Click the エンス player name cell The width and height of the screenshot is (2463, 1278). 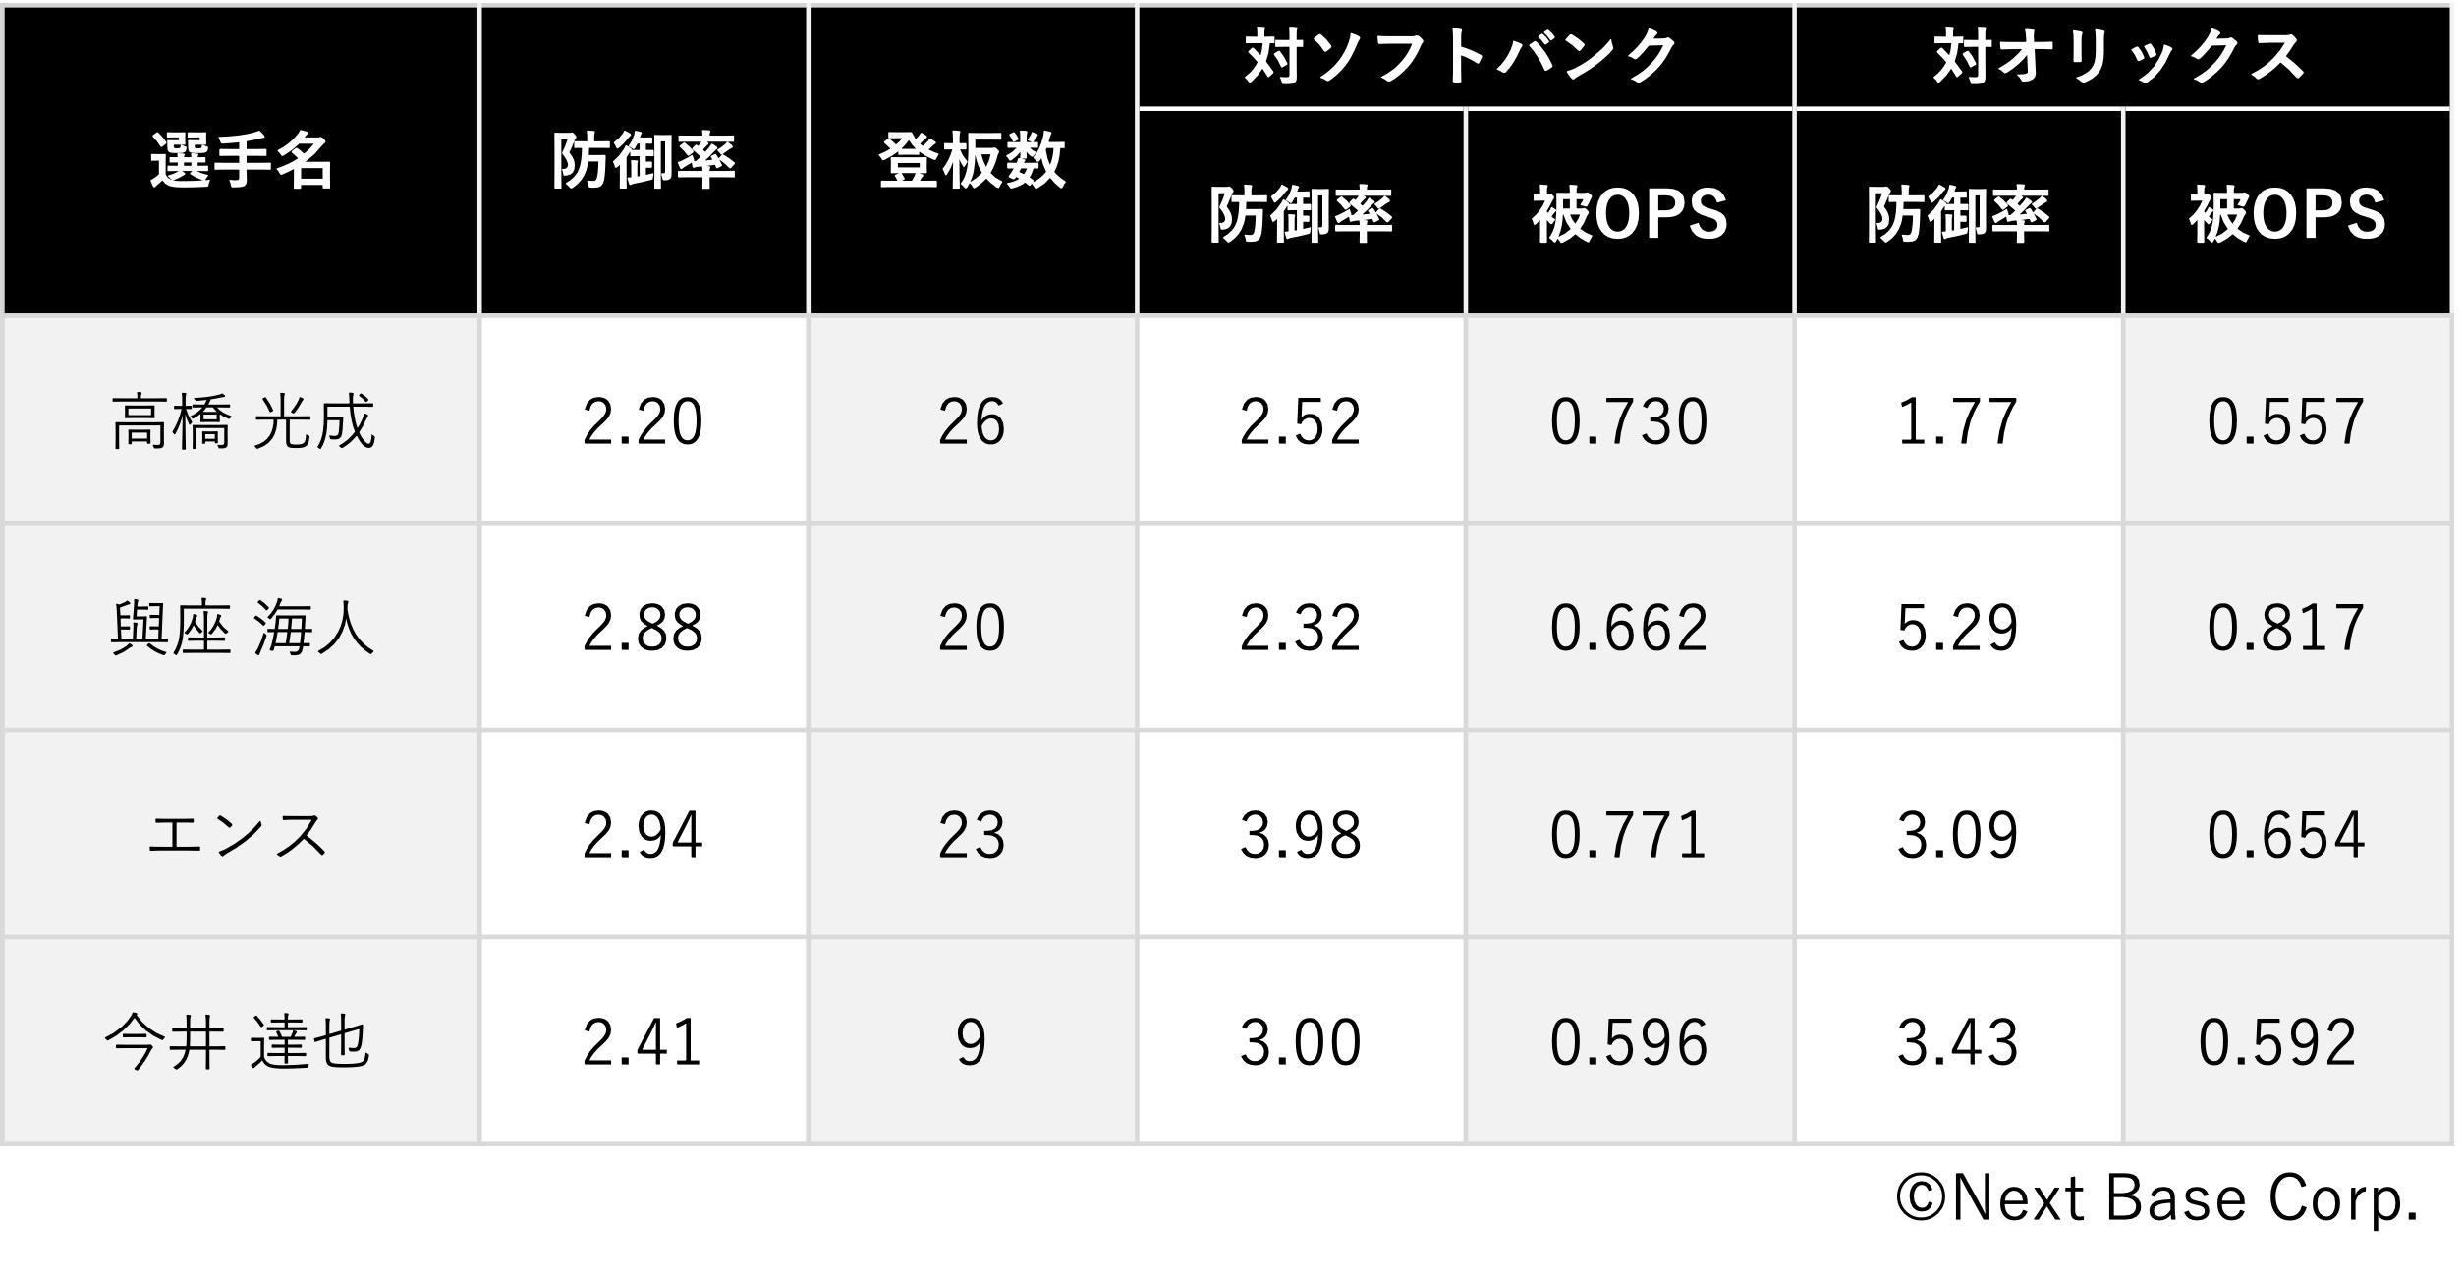pyautogui.click(x=241, y=834)
